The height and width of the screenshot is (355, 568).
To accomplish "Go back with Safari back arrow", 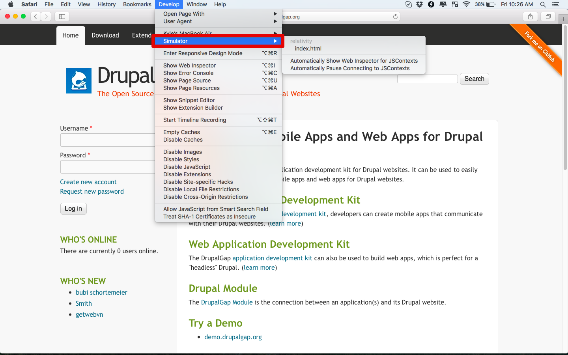I will coord(35,17).
